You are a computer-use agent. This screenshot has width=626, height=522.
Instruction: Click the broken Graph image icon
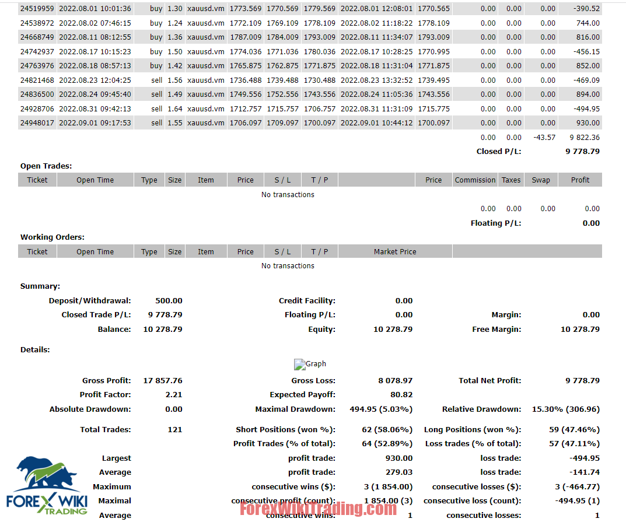[x=299, y=364]
